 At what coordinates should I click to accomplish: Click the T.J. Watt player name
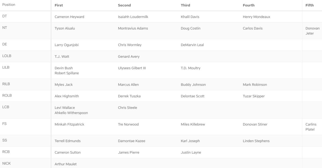pyautogui.click(x=62, y=57)
